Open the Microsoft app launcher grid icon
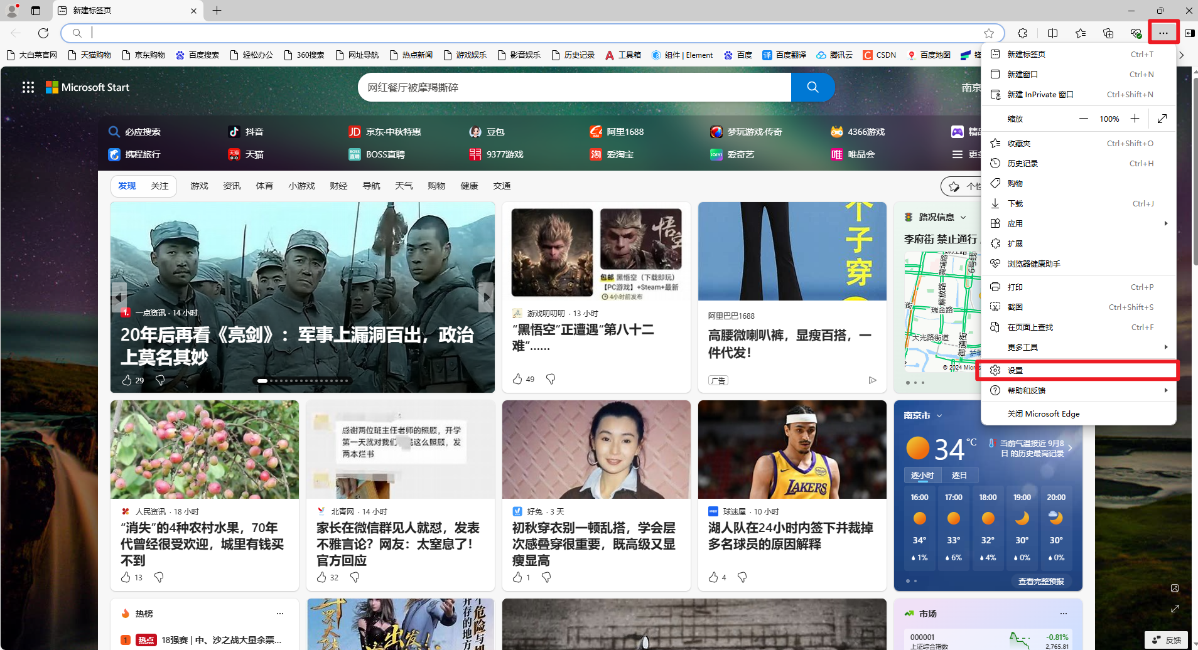The height and width of the screenshot is (650, 1198). coord(28,87)
